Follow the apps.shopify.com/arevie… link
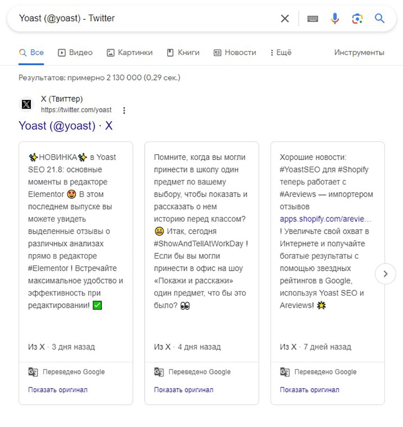The width and height of the screenshot is (403, 427). pyautogui.click(x=326, y=219)
